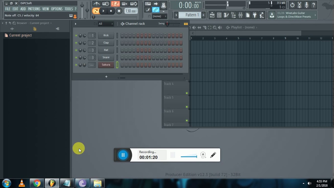Open the recorder's pencil annotation tool
334x188 pixels.
point(213,155)
